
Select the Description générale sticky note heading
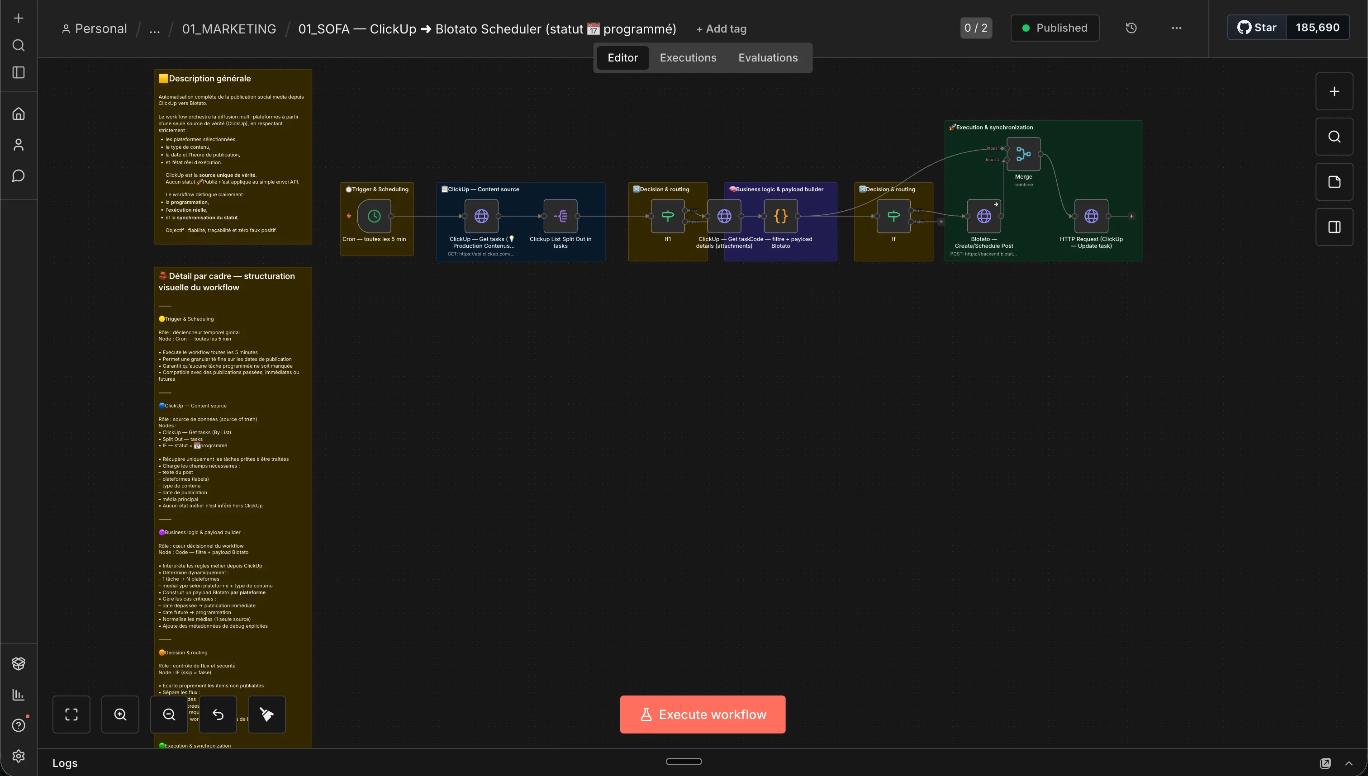[205, 78]
